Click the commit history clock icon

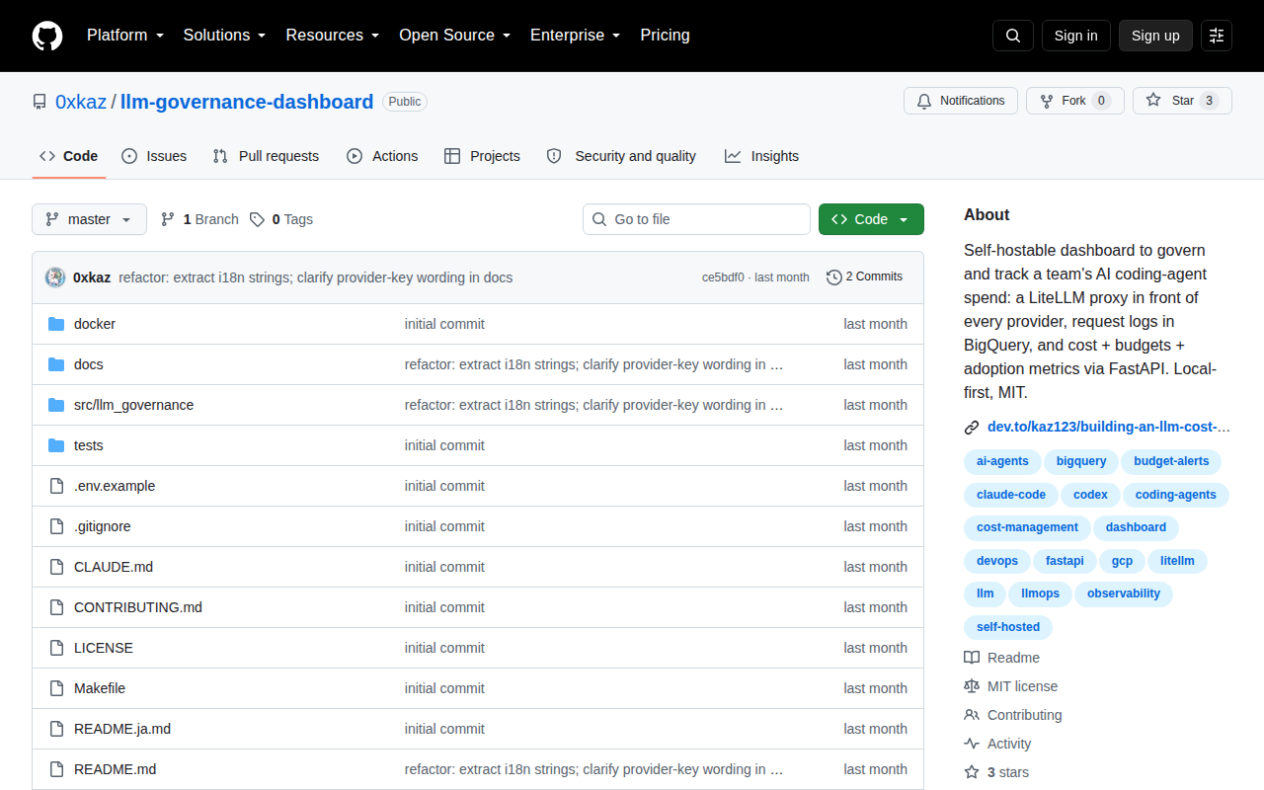834,277
